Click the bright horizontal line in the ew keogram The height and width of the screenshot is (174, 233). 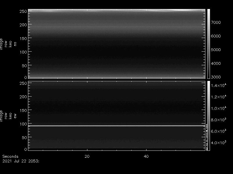116,126
